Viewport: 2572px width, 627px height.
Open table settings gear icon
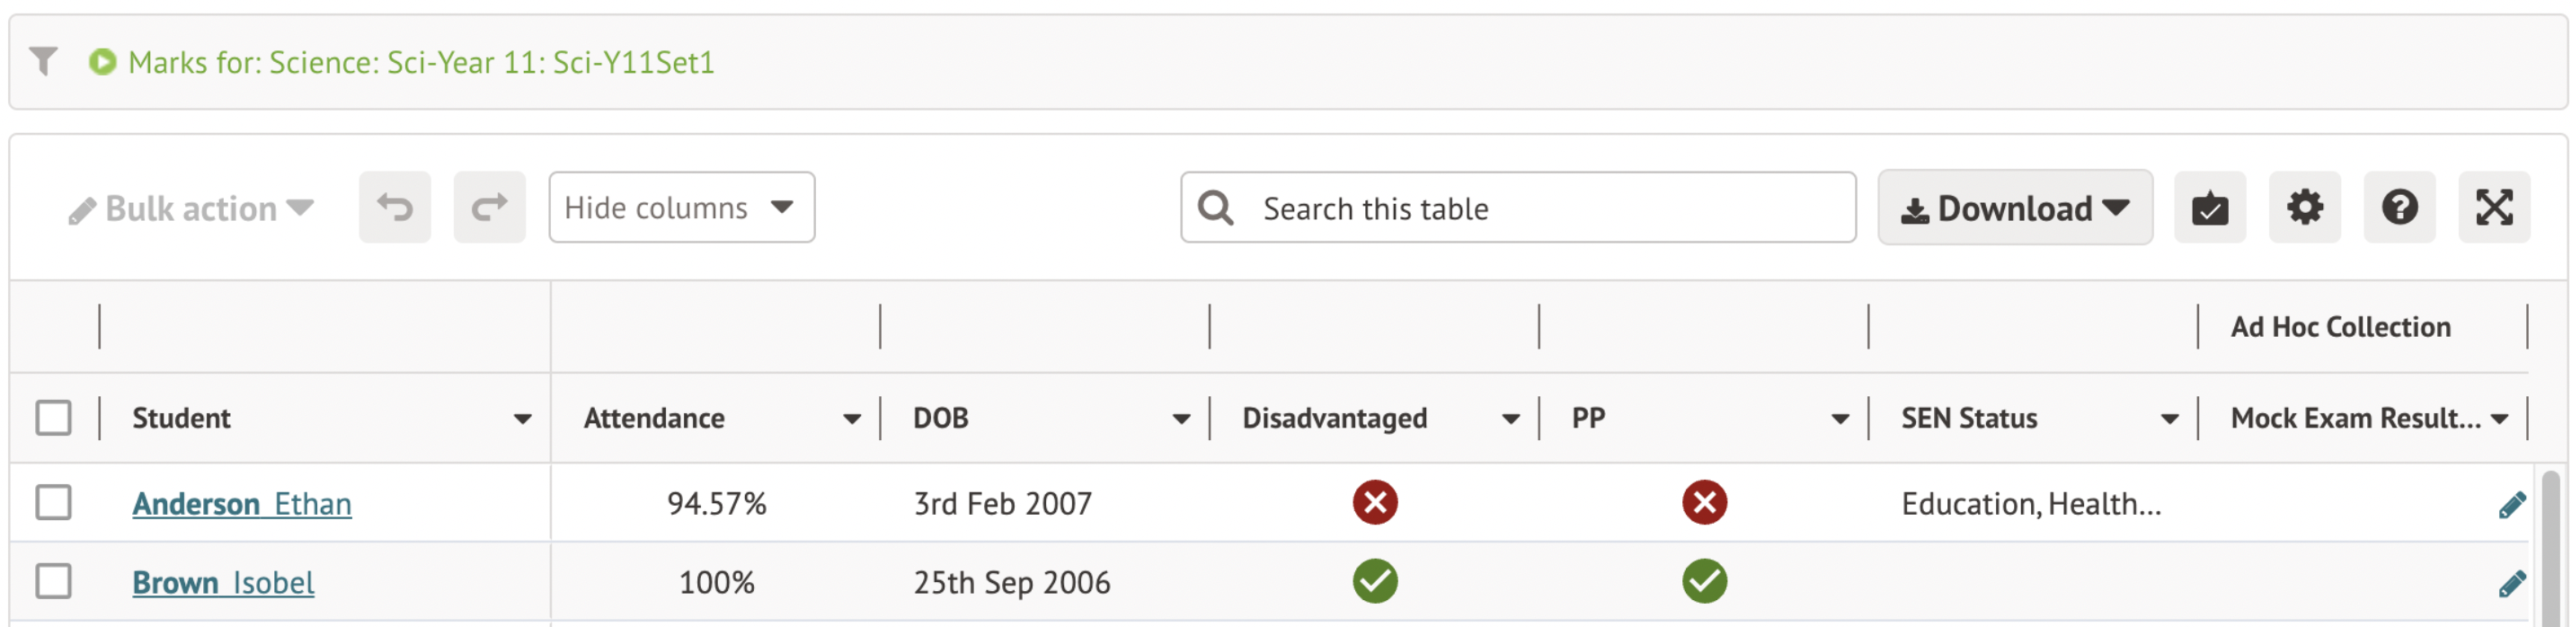click(x=2304, y=208)
